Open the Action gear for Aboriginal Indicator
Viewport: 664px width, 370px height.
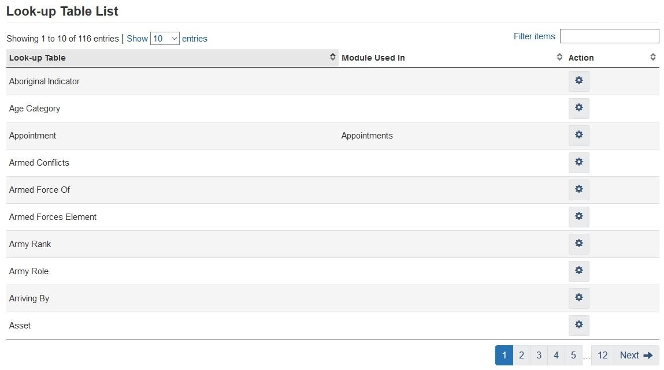[578, 81]
